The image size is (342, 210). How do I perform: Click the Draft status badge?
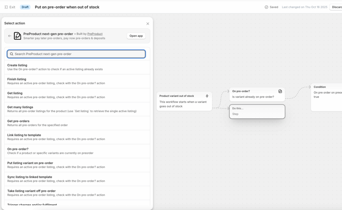pyautogui.click(x=25, y=7)
